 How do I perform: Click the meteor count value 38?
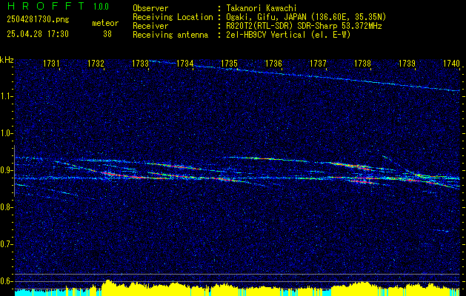[x=107, y=34]
